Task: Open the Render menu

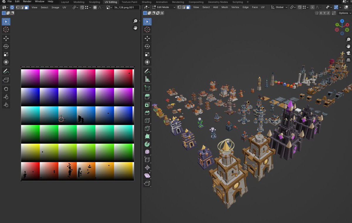Action: (x=27, y=2)
